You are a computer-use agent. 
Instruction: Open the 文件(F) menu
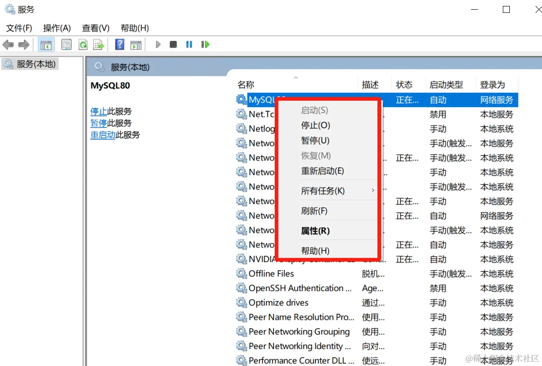point(19,28)
